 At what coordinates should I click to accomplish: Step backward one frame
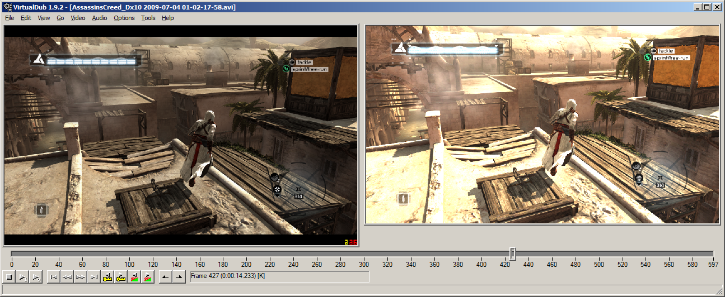[x=67, y=277]
